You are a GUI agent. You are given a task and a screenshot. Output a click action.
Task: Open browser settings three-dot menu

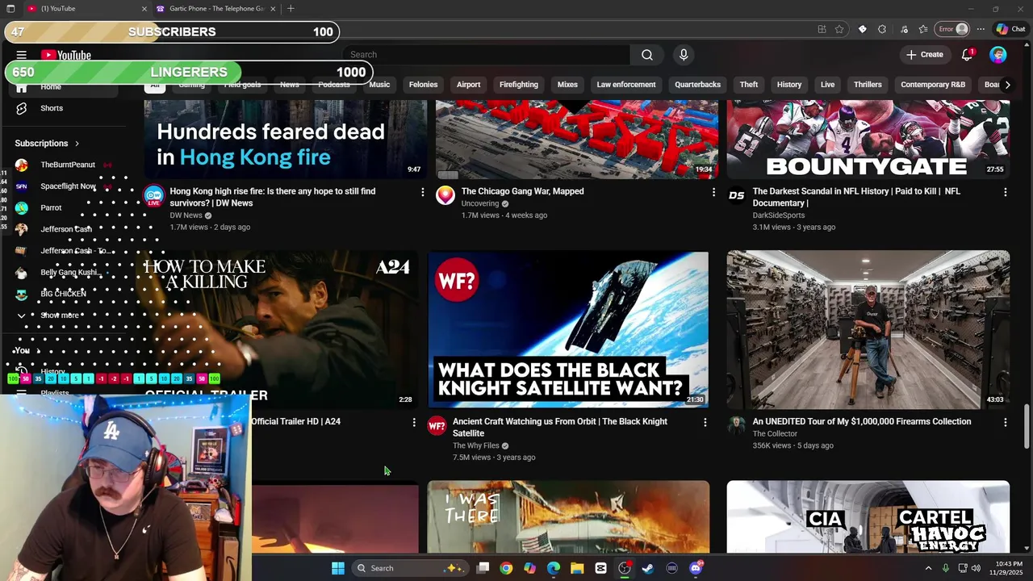981,29
